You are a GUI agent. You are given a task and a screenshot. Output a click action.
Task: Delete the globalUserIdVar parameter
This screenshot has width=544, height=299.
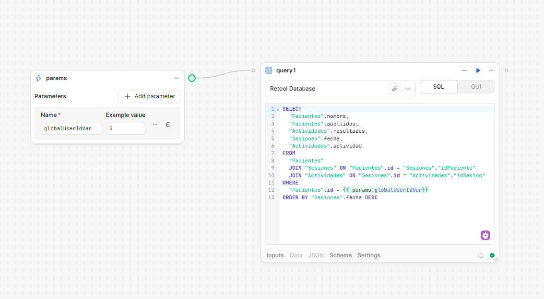pyautogui.click(x=168, y=125)
